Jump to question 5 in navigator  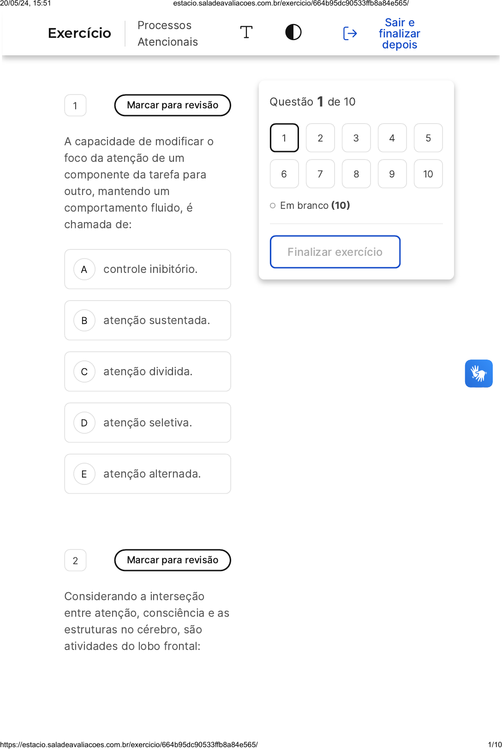428,138
